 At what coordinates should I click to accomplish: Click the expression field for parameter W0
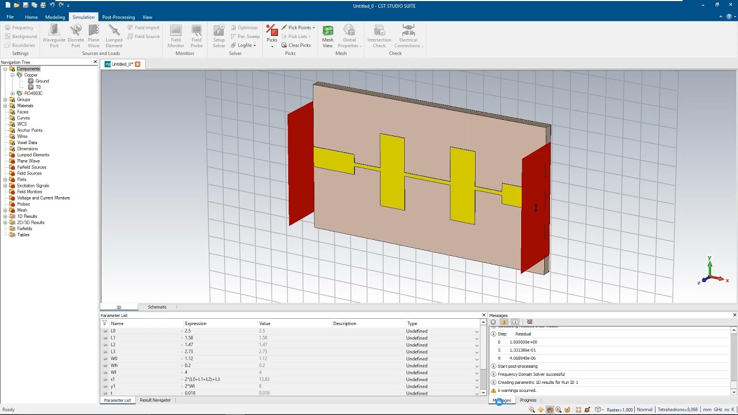pos(220,359)
